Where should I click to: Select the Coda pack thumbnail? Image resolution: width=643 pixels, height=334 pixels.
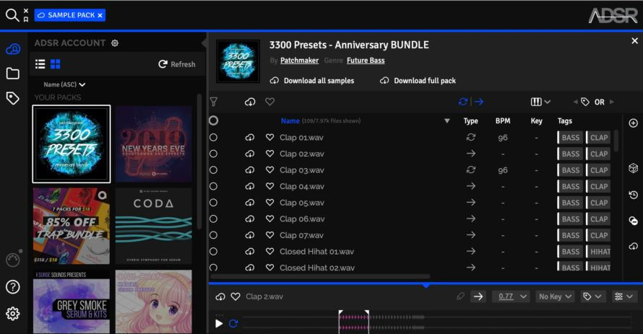(x=153, y=226)
